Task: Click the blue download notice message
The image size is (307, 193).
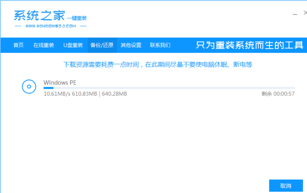Action: 158,65
